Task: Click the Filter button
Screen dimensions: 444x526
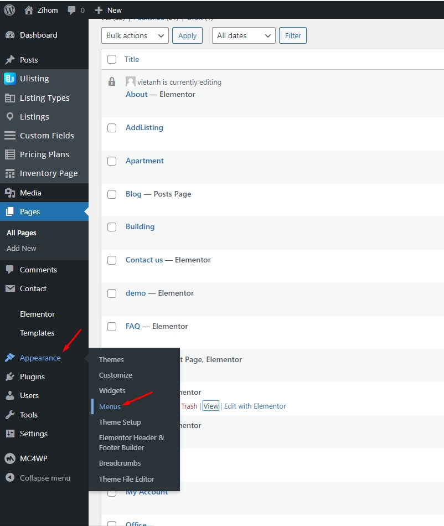Action: point(293,35)
